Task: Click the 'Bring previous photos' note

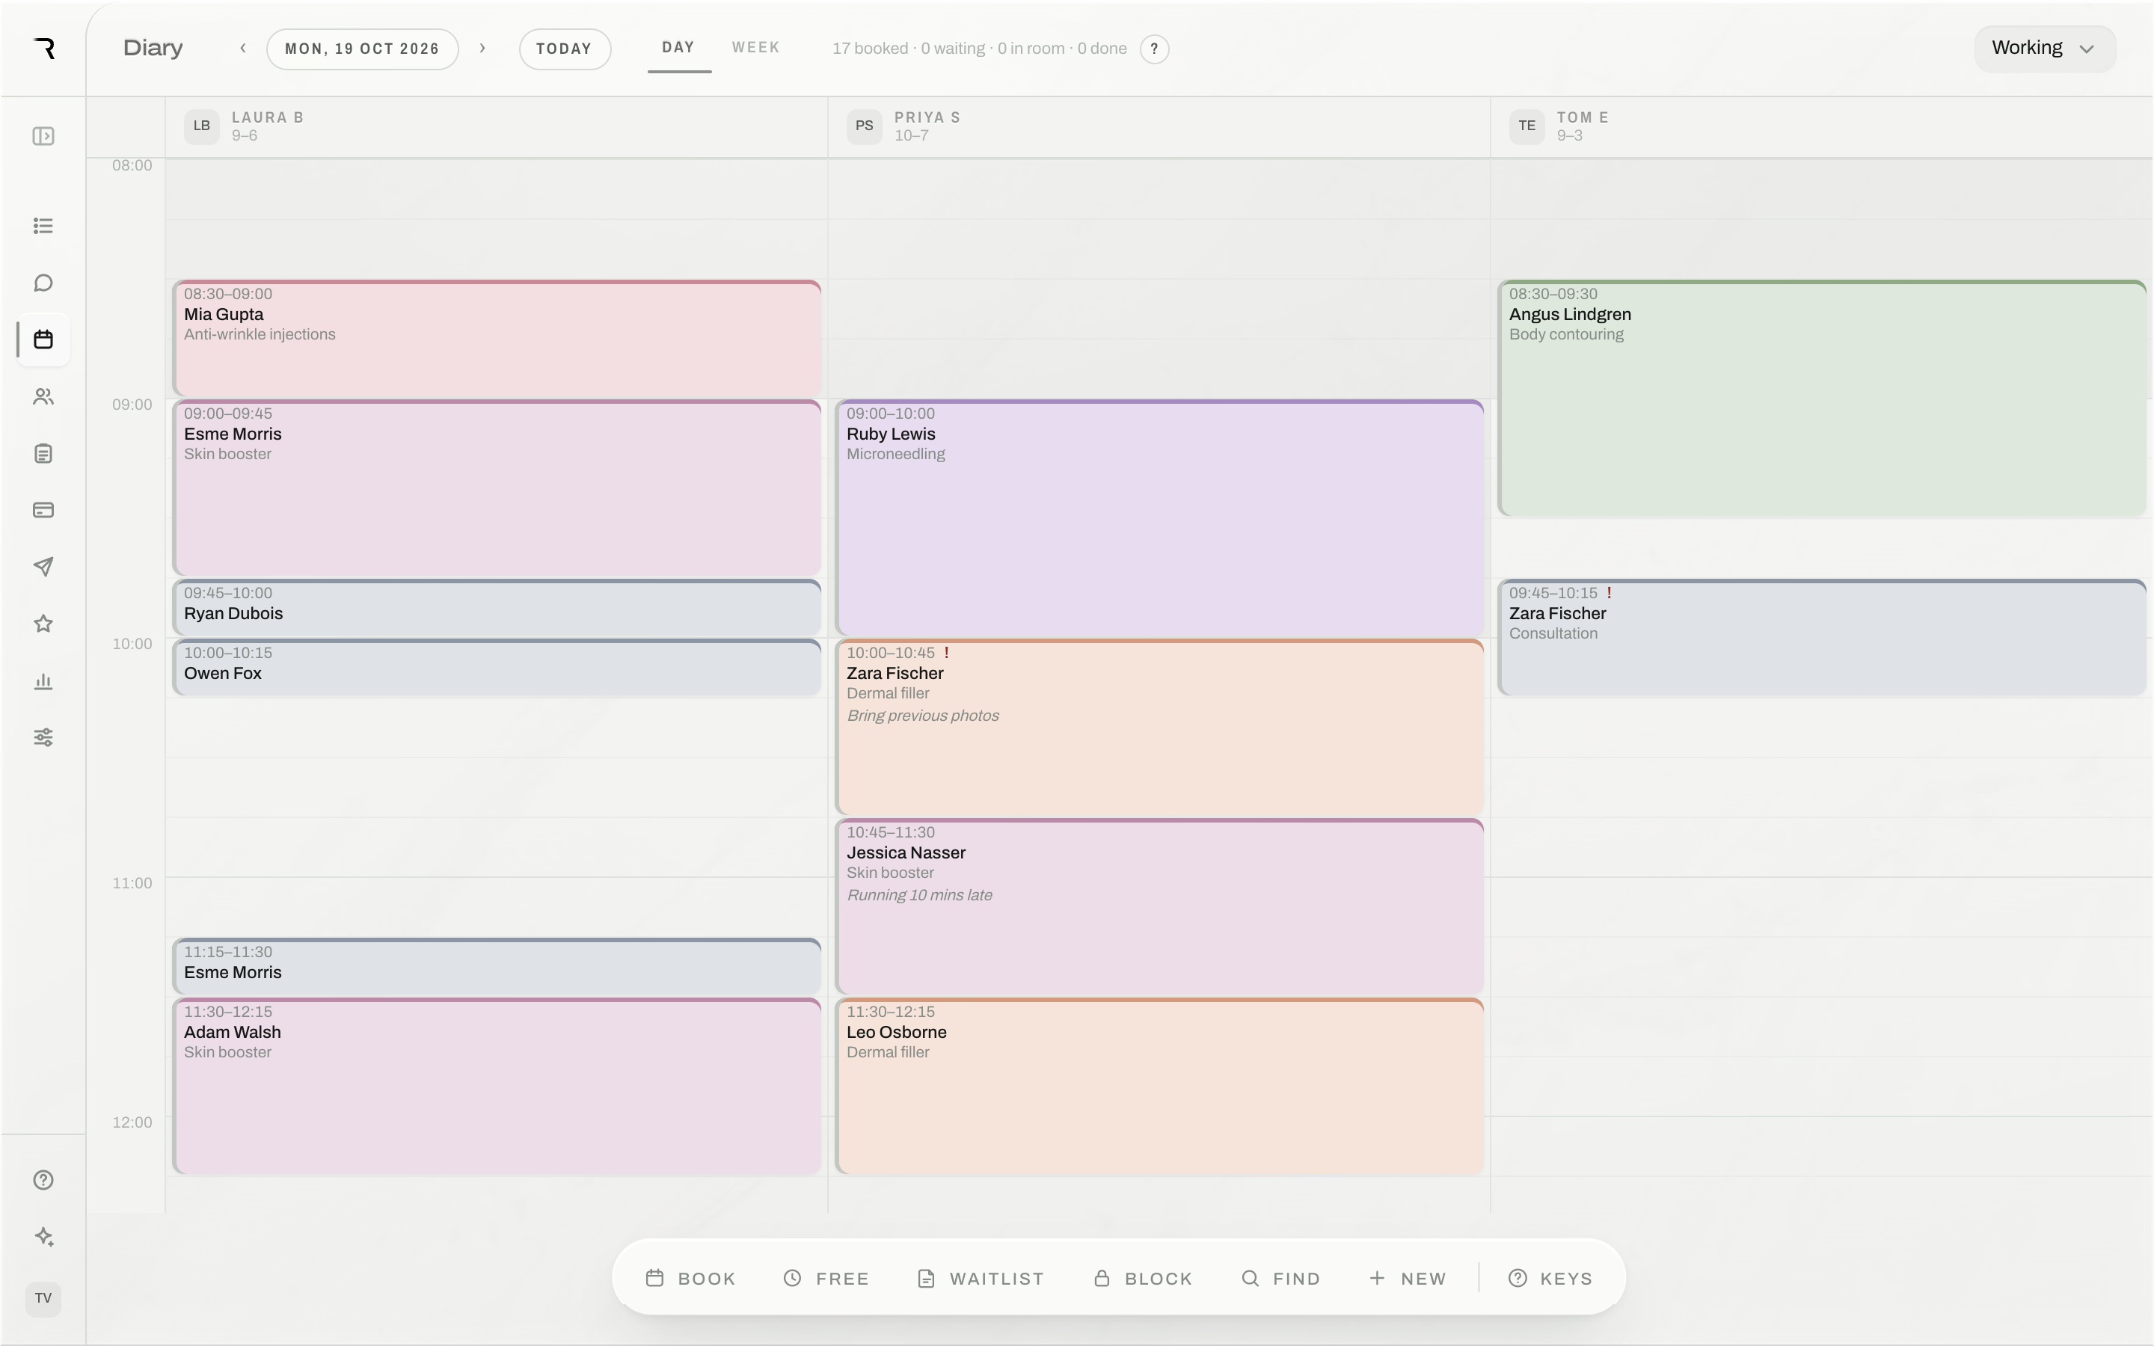Action: pyautogui.click(x=922, y=716)
